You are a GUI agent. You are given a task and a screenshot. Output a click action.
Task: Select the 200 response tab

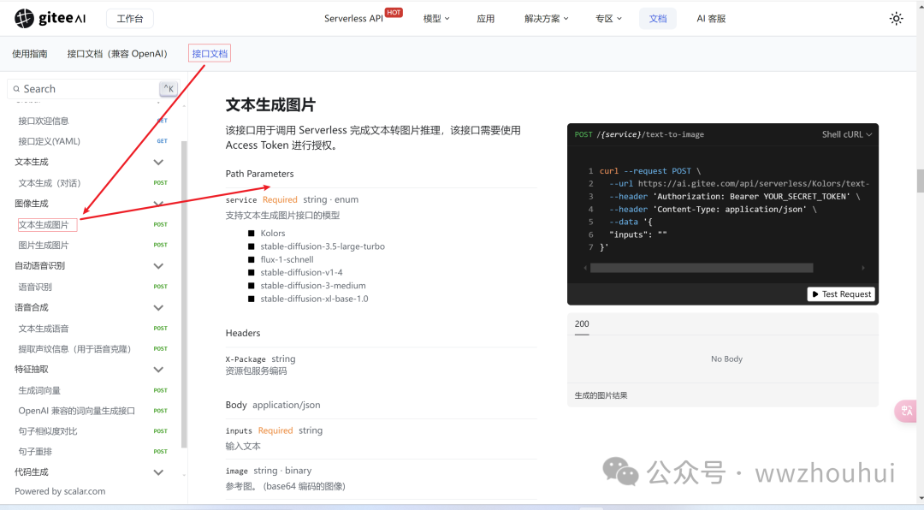click(582, 324)
